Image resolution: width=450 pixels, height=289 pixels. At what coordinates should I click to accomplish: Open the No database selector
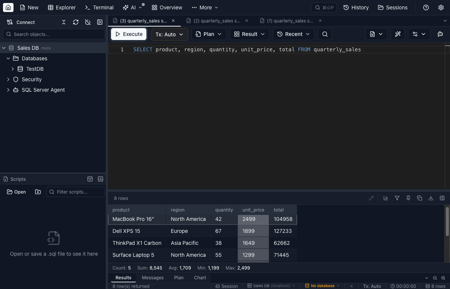tap(322, 286)
